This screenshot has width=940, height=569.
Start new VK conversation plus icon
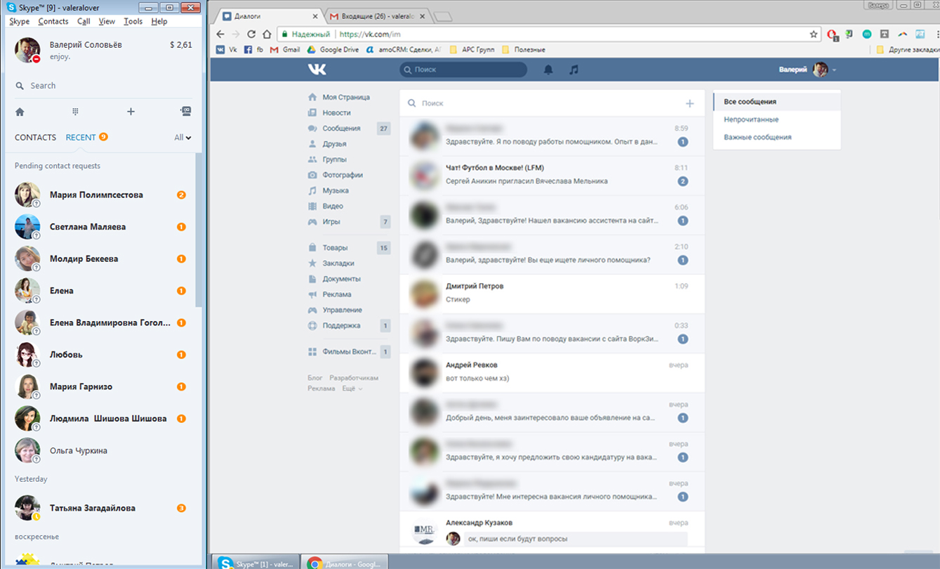(689, 103)
